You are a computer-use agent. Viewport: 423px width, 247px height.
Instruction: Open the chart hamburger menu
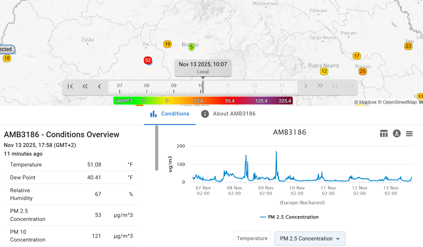pos(409,134)
